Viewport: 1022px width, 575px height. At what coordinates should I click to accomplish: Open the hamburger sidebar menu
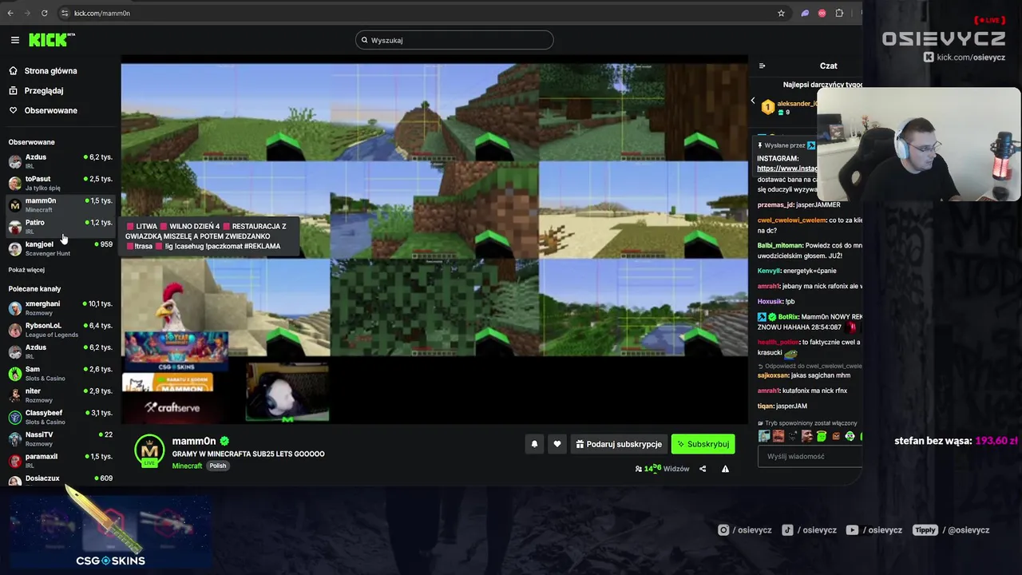[14, 40]
